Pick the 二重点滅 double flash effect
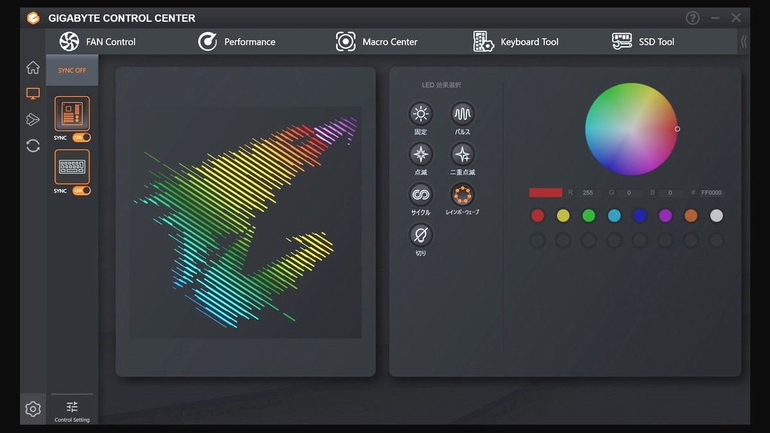The width and height of the screenshot is (770, 433). (x=462, y=155)
